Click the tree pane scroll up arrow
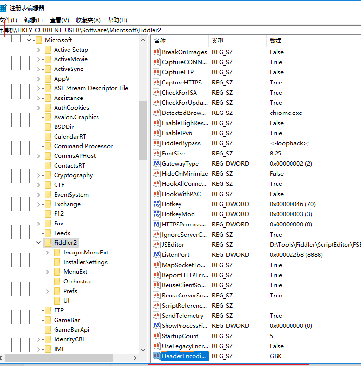The width and height of the screenshot is (361, 366). [x=143, y=40]
